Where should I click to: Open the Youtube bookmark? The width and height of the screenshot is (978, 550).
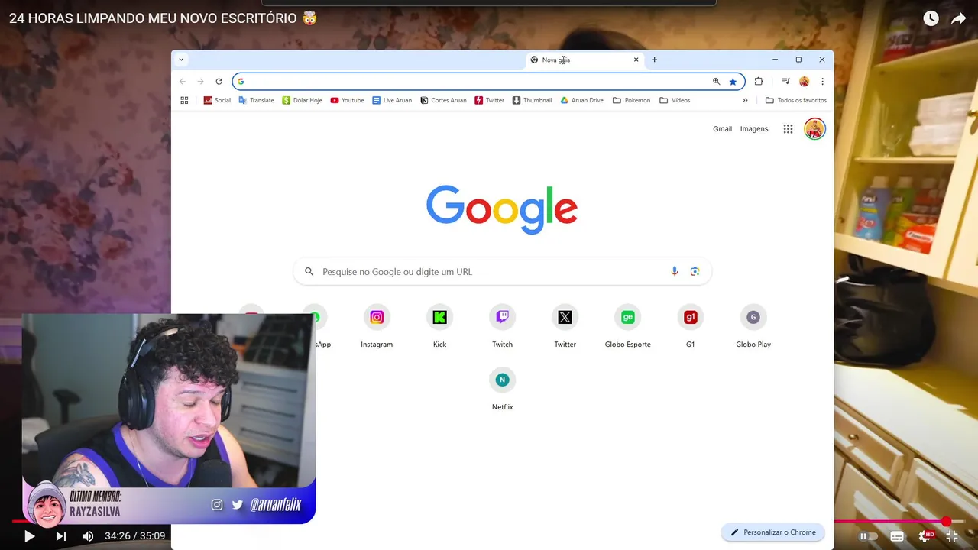347,100
